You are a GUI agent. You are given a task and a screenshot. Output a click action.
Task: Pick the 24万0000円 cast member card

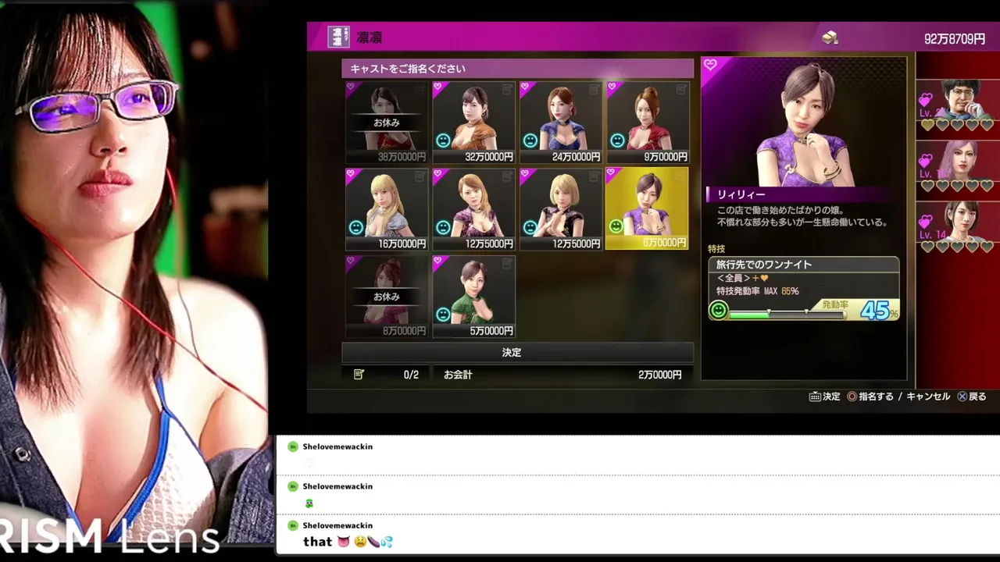[x=561, y=123]
